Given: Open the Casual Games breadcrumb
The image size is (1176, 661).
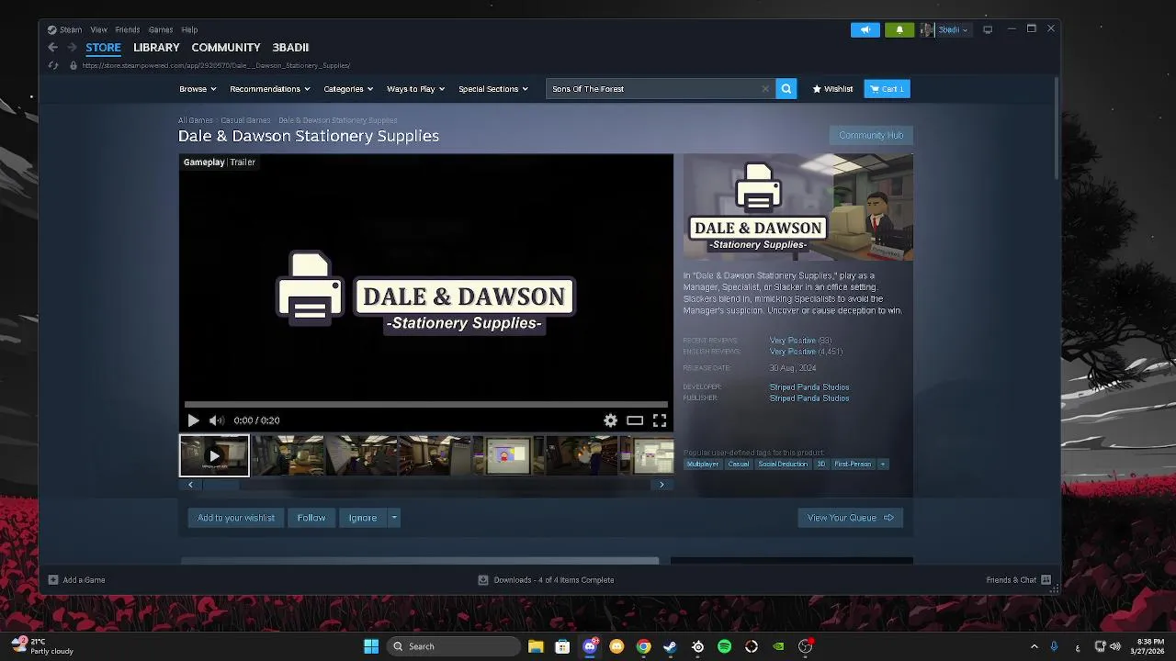Looking at the screenshot, I should tap(245, 120).
